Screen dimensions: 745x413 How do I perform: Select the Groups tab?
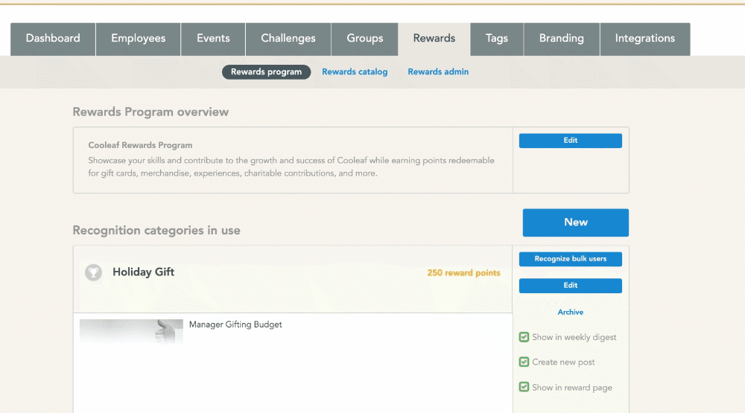tap(365, 39)
